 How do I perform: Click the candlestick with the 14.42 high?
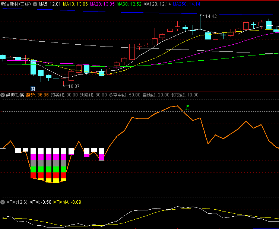[200, 22]
